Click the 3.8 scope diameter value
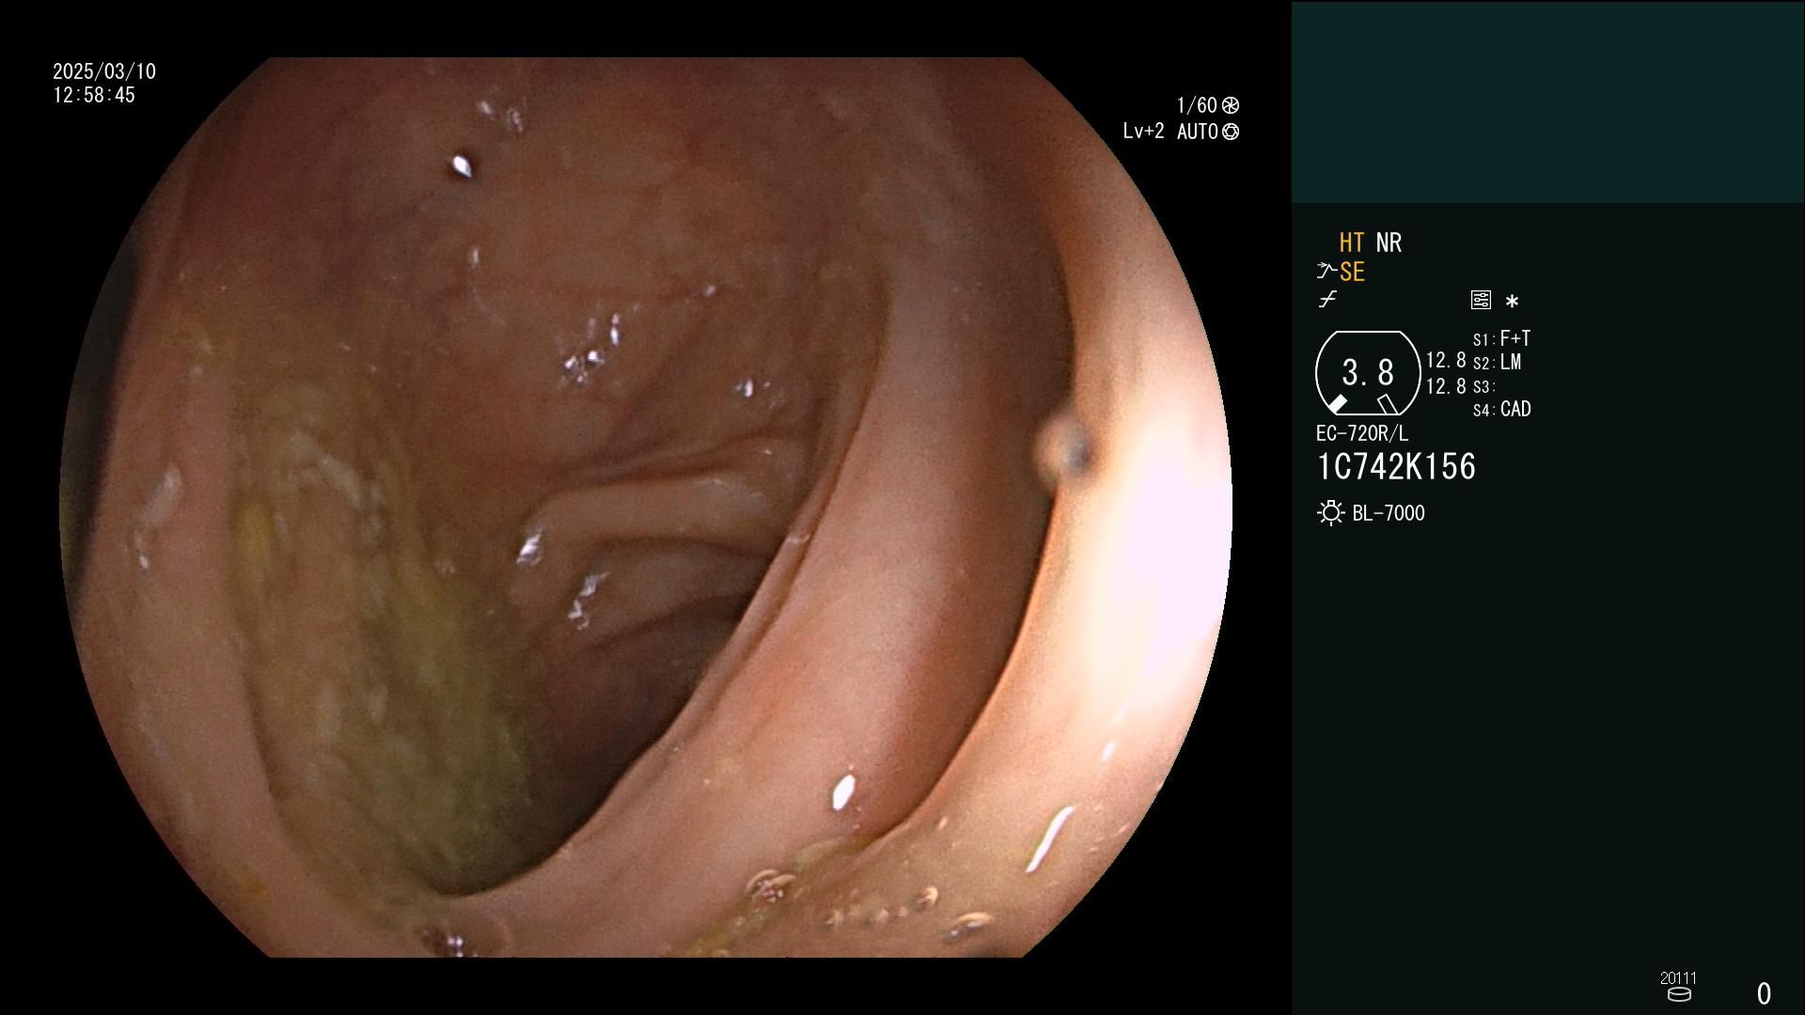This screenshot has height=1015, width=1805. [1368, 373]
